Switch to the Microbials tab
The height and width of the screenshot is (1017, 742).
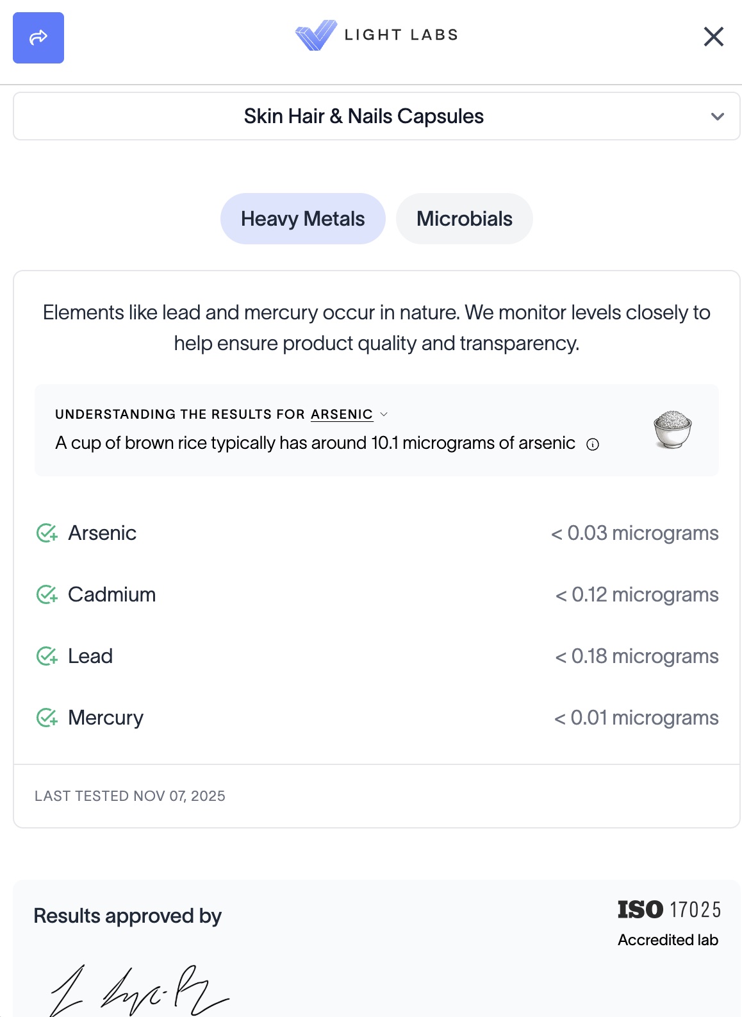464,219
